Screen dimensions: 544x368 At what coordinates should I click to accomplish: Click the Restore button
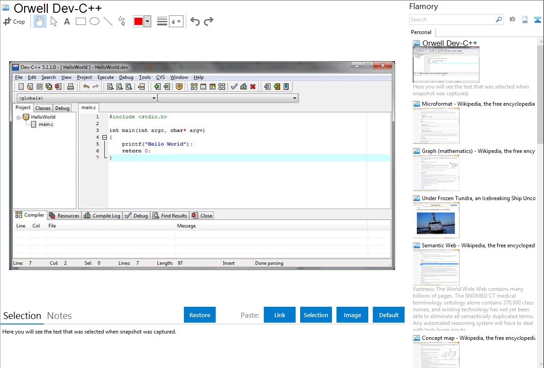click(200, 315)
